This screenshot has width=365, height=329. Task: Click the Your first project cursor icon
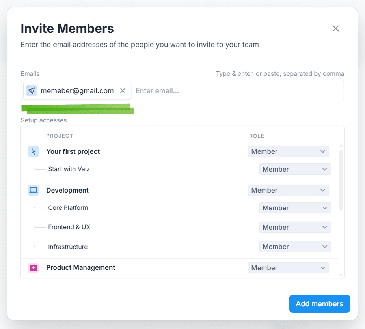click(34, 151)
